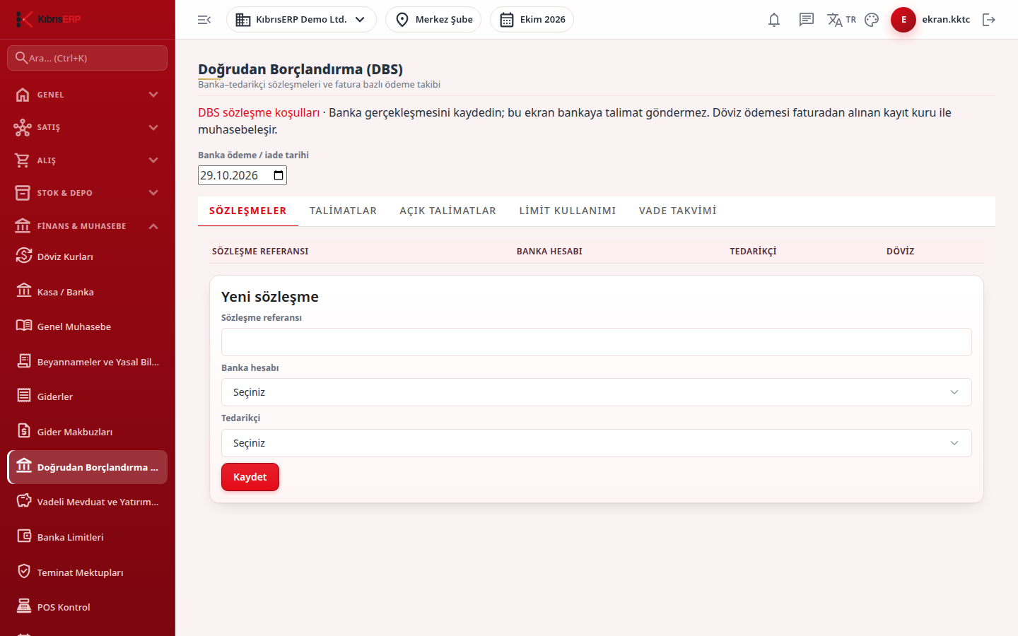Image resolution: width=1018 pixels, height=636 pixels.
Task: Open the DBS sözleşme koşulları link
Action: tap(259, 112)
